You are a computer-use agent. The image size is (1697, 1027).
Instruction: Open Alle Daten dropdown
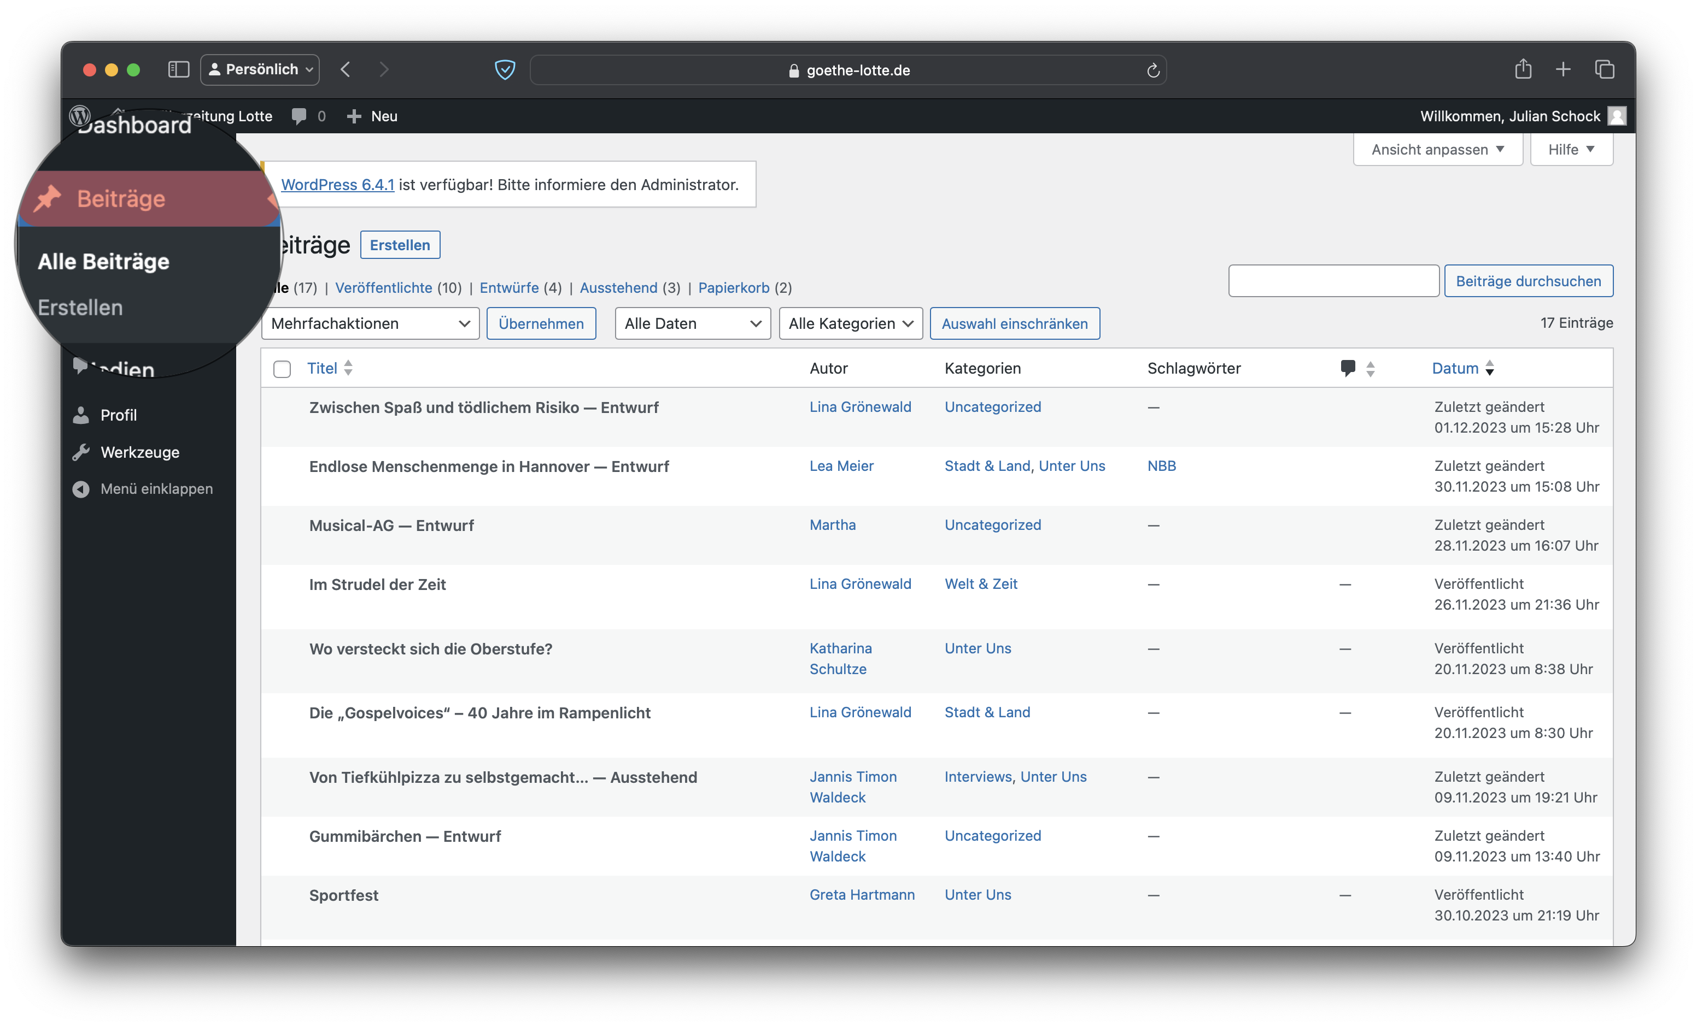(x=692, y=323)
